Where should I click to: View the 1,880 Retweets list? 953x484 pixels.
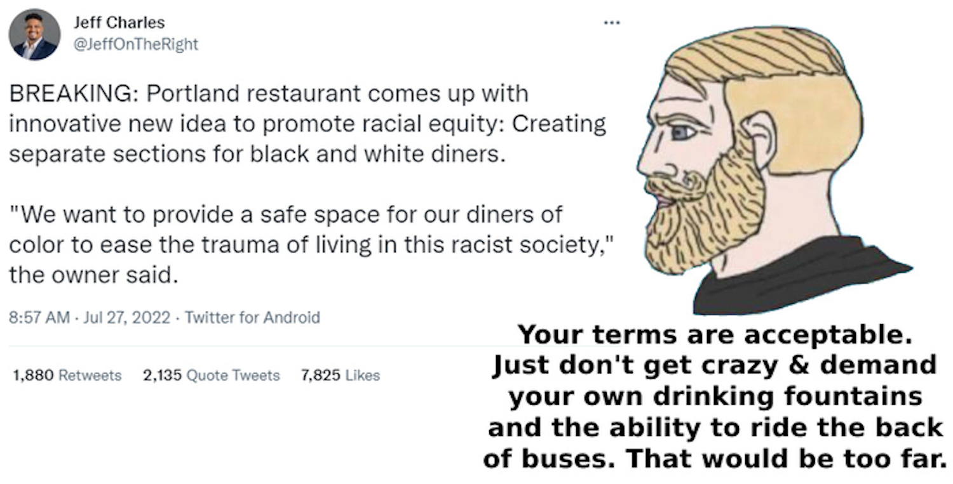click(67, 376)
